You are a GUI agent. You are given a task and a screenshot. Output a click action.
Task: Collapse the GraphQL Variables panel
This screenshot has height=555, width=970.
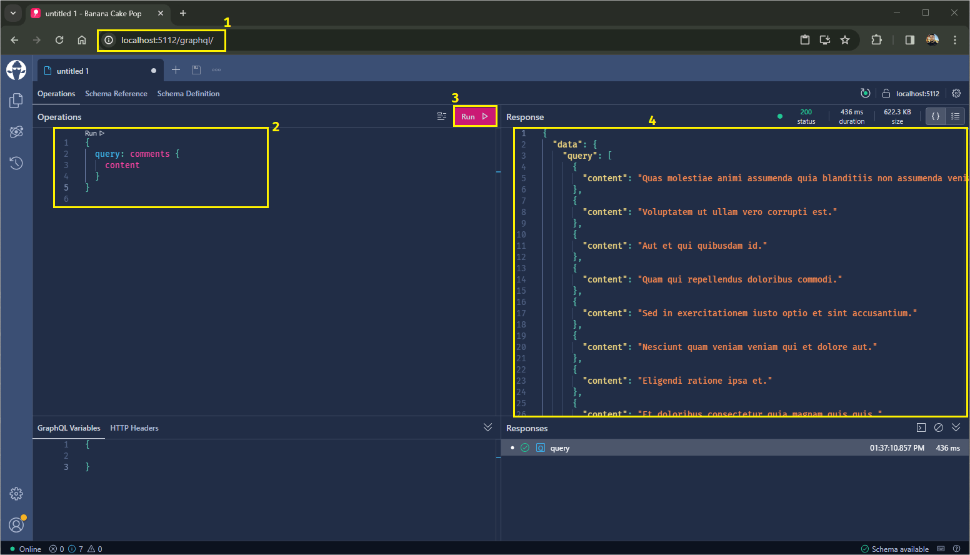coord(487,427)
